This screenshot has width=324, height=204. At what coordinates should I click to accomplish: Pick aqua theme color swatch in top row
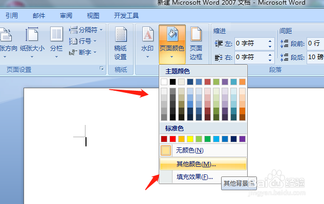(x=234, y=82)
